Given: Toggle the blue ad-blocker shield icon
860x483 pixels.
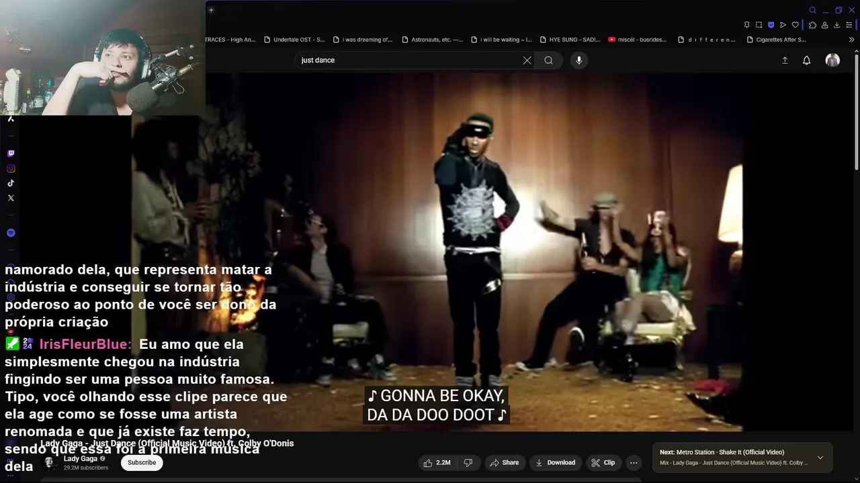Looking at the screenshot, I should 771,25.
